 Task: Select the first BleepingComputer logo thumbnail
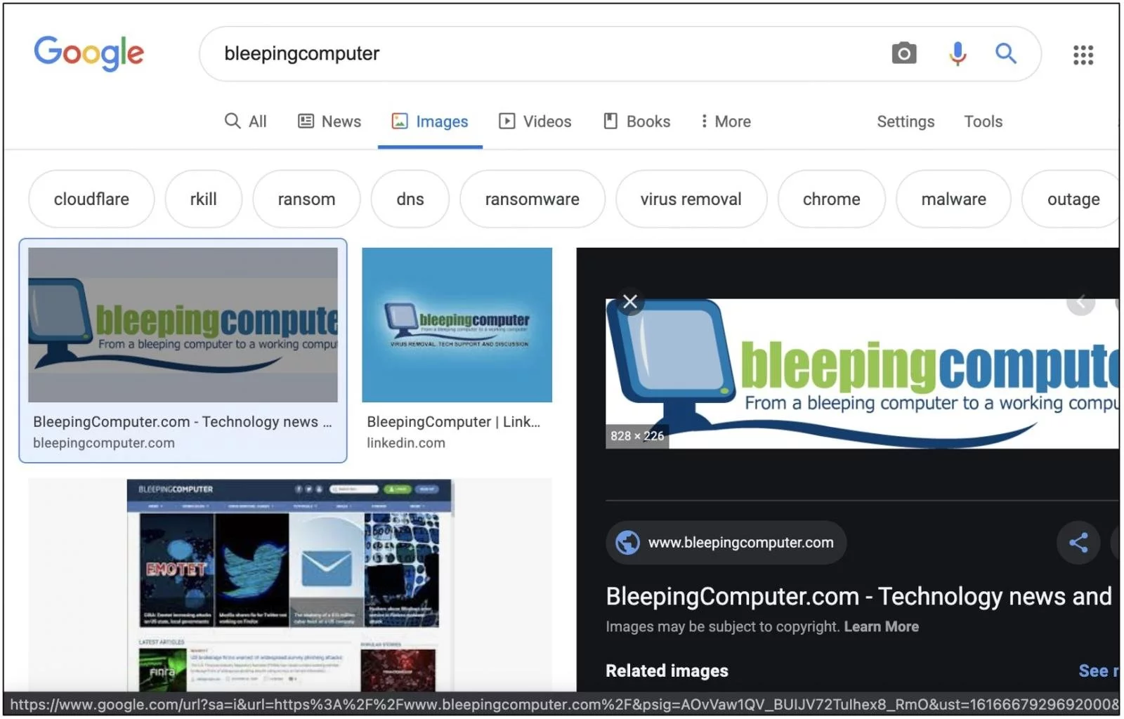(x=183, y=325)
